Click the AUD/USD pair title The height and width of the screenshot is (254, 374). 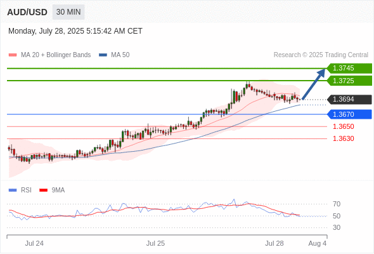[x=27, y=12]
